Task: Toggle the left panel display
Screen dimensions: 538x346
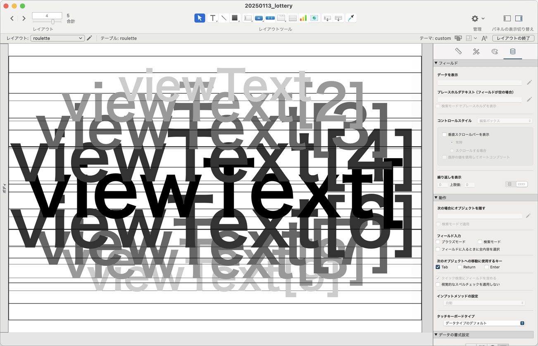Action: [507, 18]
